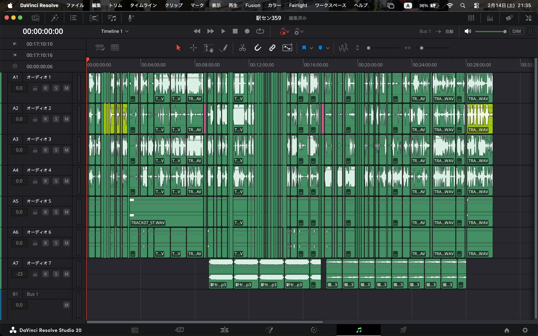The image size is (538, 336).
Task: Open the Fairlight menu
Action: pos(298,5)
